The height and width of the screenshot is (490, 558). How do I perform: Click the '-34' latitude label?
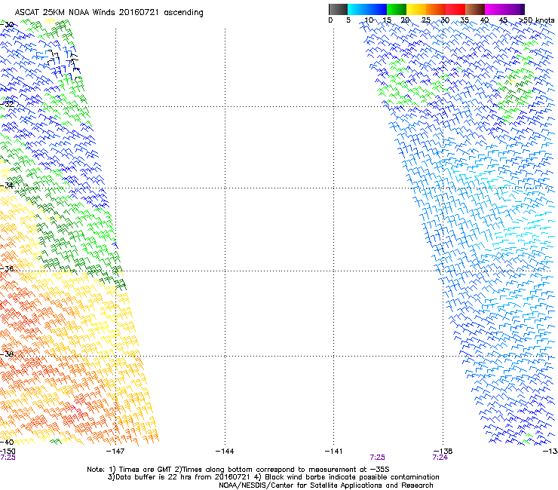[x=7, y=185]
